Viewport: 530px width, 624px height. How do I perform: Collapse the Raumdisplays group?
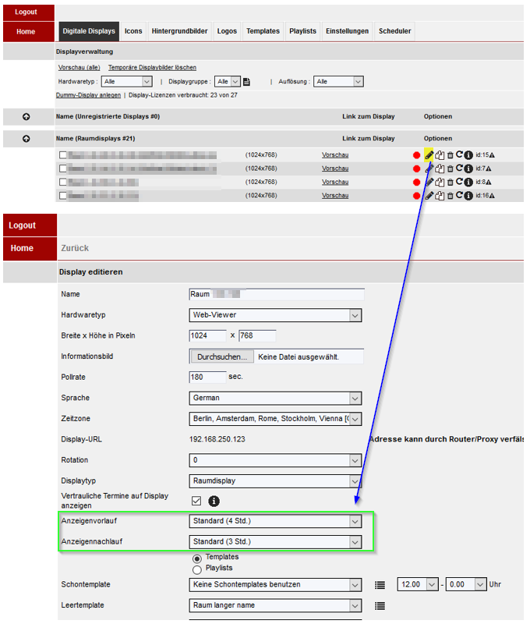point(26,139)
